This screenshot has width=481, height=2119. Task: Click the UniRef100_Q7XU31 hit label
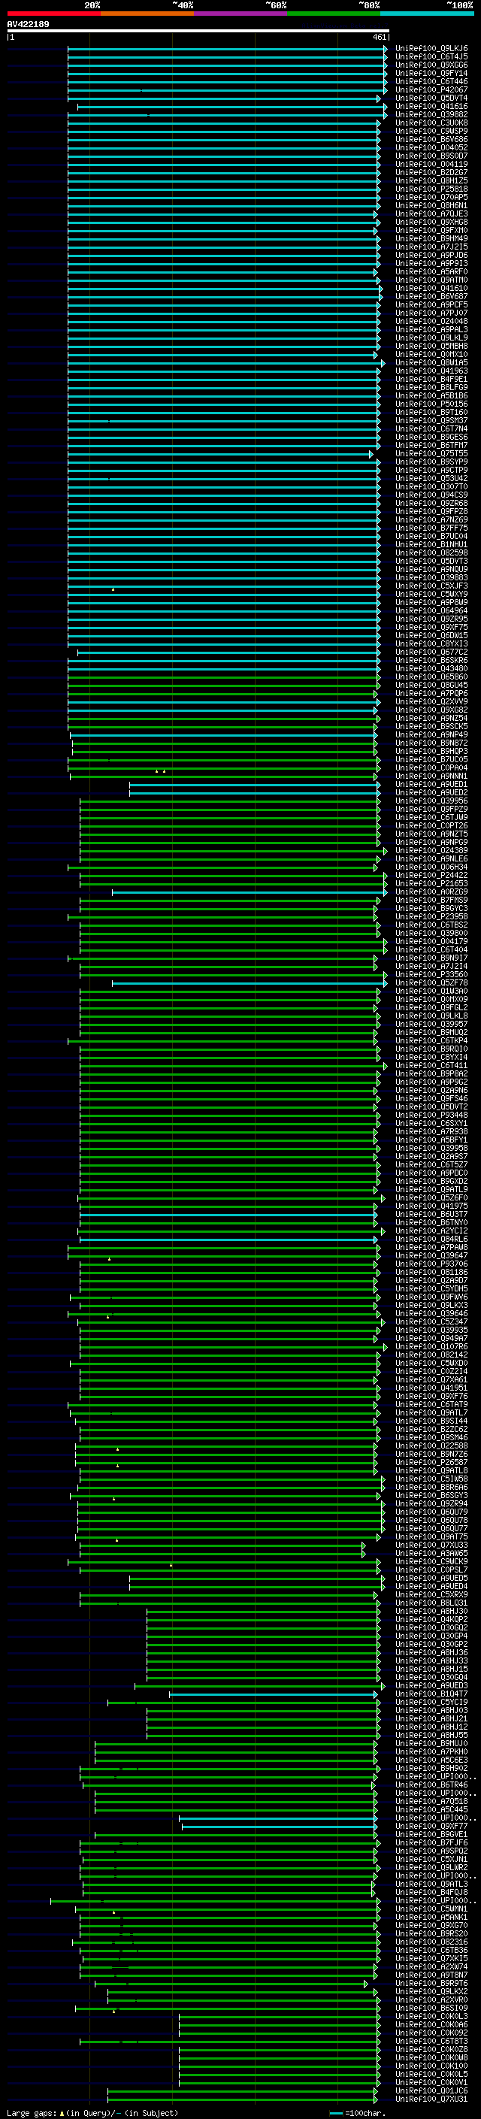pos(431,2099)
